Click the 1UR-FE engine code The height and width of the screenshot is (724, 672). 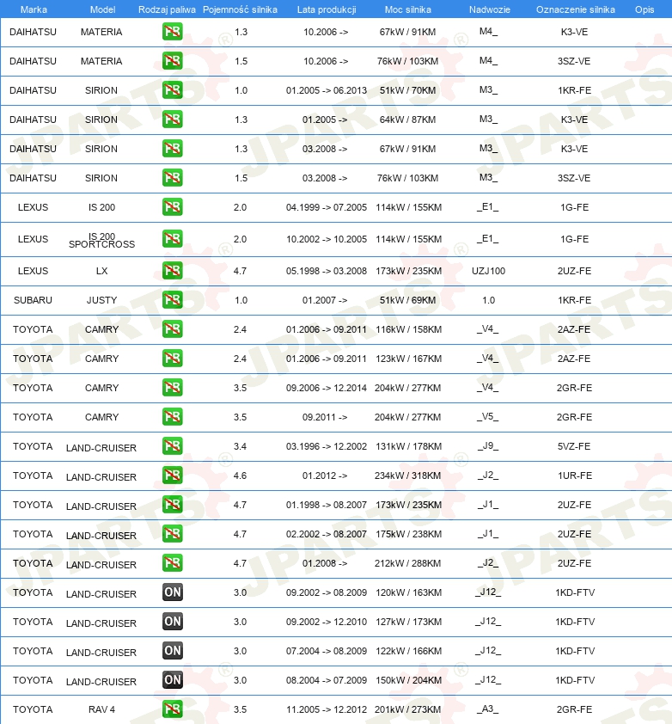pyautogui.click(x=575, y=476)
